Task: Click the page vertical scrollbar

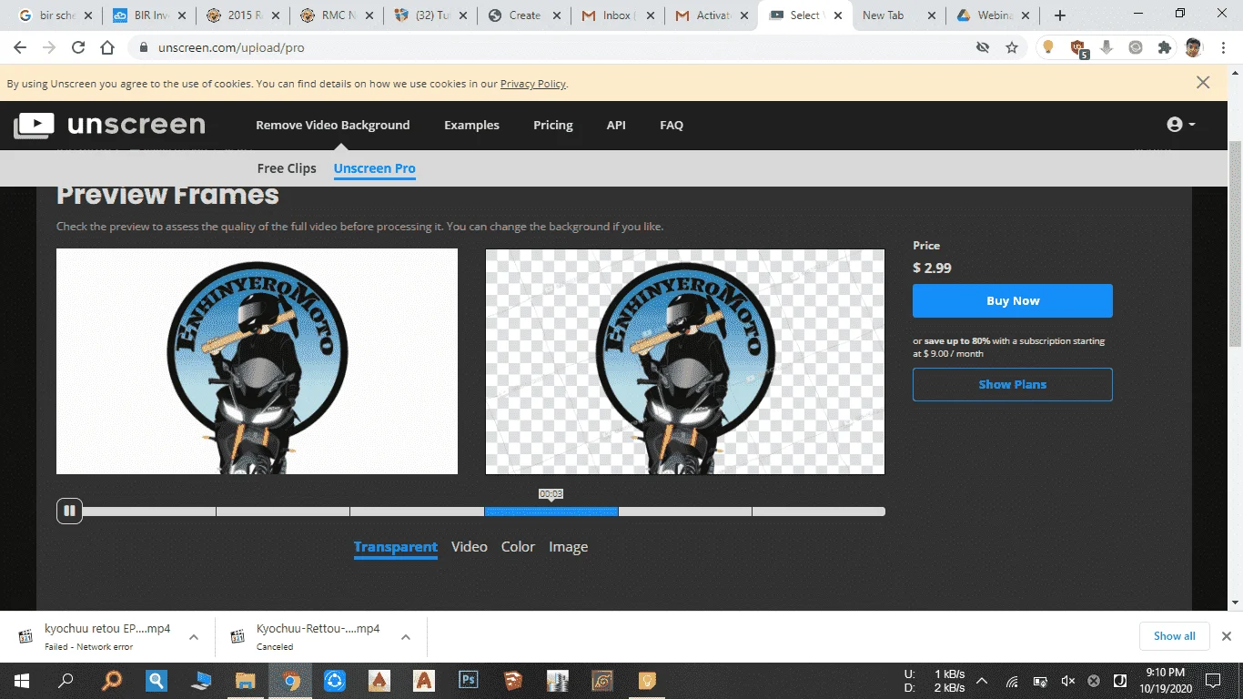Action: pos(1235,244)
